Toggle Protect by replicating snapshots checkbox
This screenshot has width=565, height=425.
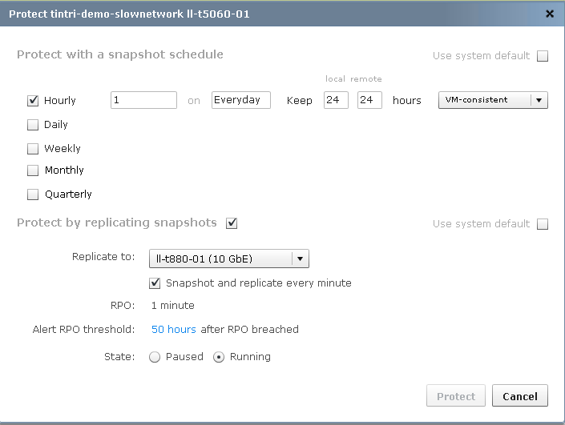[232, 223]
